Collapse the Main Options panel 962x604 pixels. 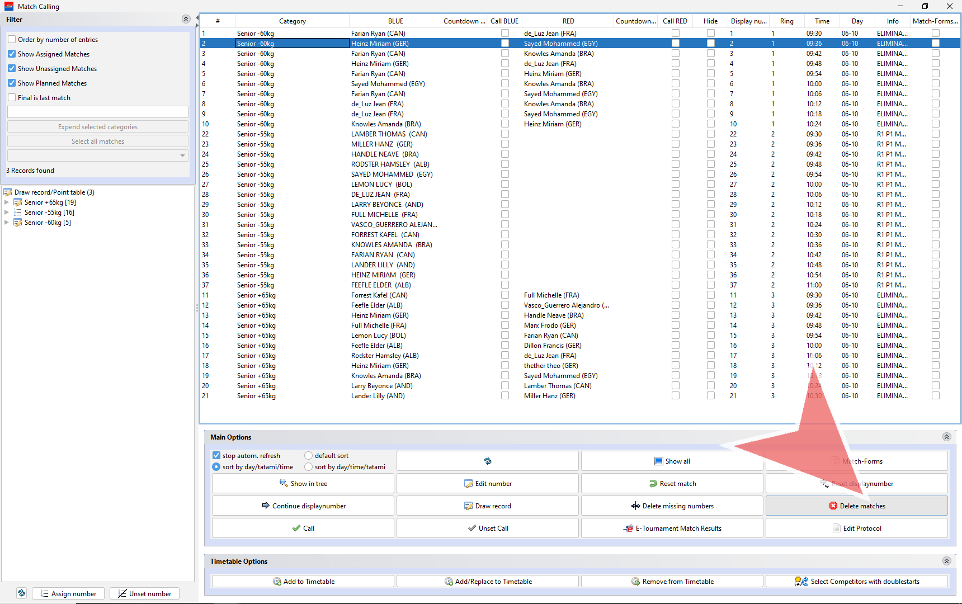tap(946, 437)
